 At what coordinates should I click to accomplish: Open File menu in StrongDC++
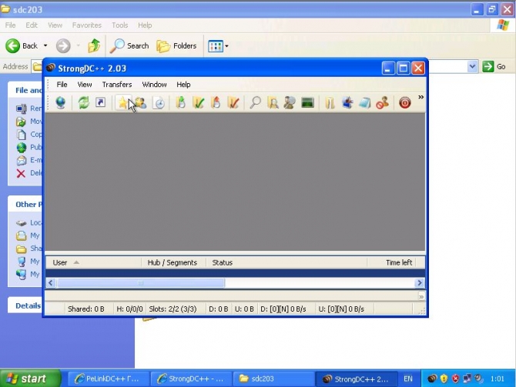tap(62, 85)
